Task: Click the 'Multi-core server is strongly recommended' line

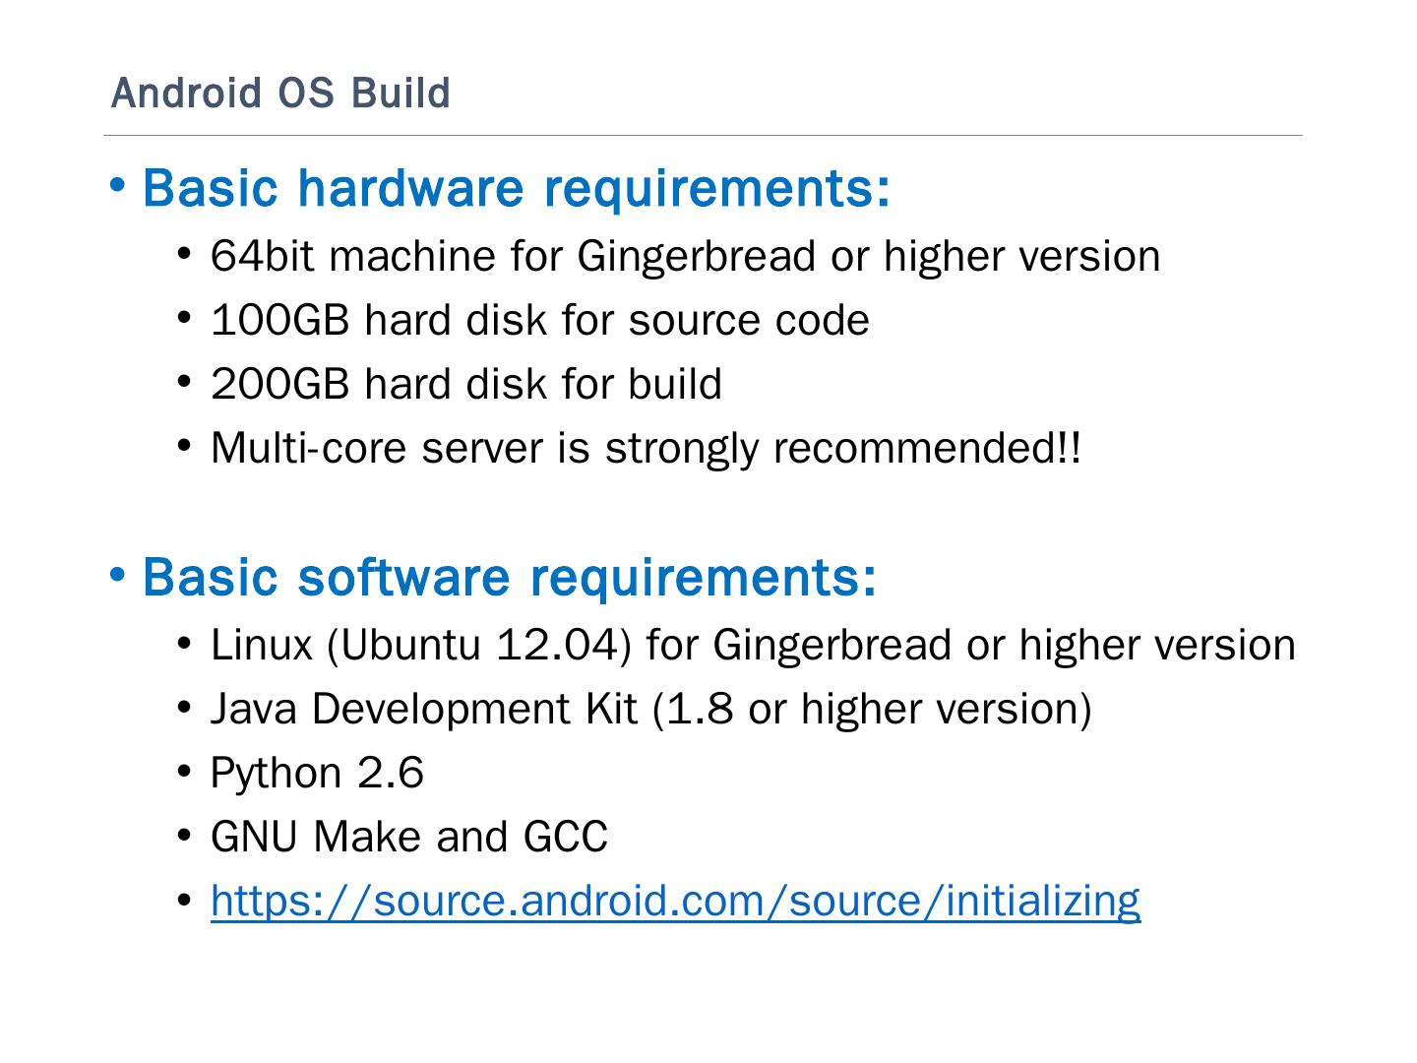Action: click(646, 449)
